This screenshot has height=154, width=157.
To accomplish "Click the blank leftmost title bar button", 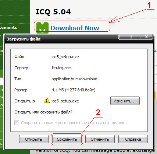I will tap(125, 37).
